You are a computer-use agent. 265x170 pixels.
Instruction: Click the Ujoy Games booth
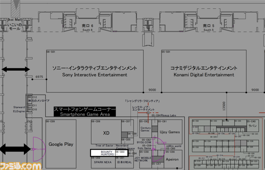click(170, 132)
